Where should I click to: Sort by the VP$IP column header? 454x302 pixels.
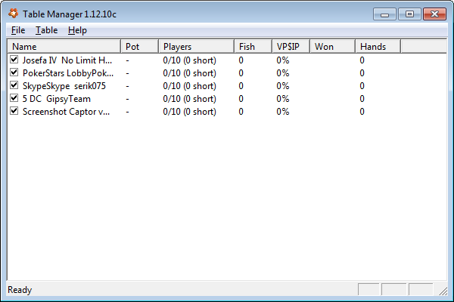coord(291,47)
